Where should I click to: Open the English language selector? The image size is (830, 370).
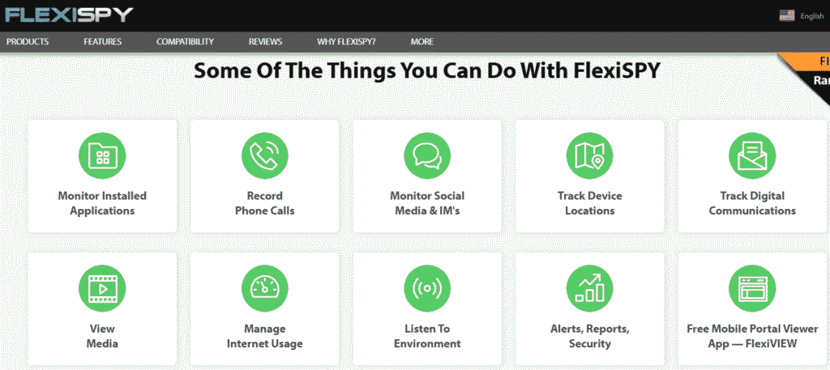(x=811, y=16)
